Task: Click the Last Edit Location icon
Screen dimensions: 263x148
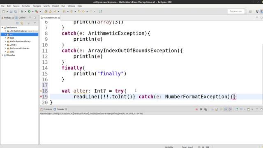Action: click(x=79, y=12)
